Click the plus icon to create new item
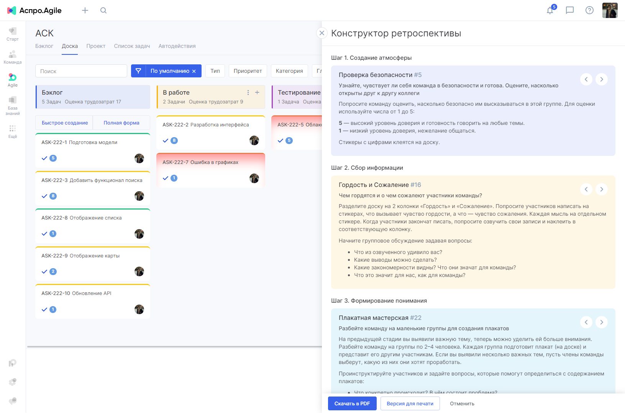 point(85,10)
